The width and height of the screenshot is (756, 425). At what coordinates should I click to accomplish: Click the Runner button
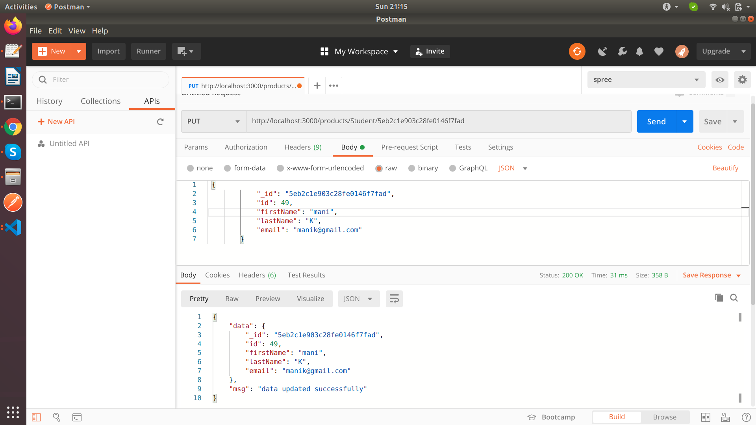coord(148,52)
